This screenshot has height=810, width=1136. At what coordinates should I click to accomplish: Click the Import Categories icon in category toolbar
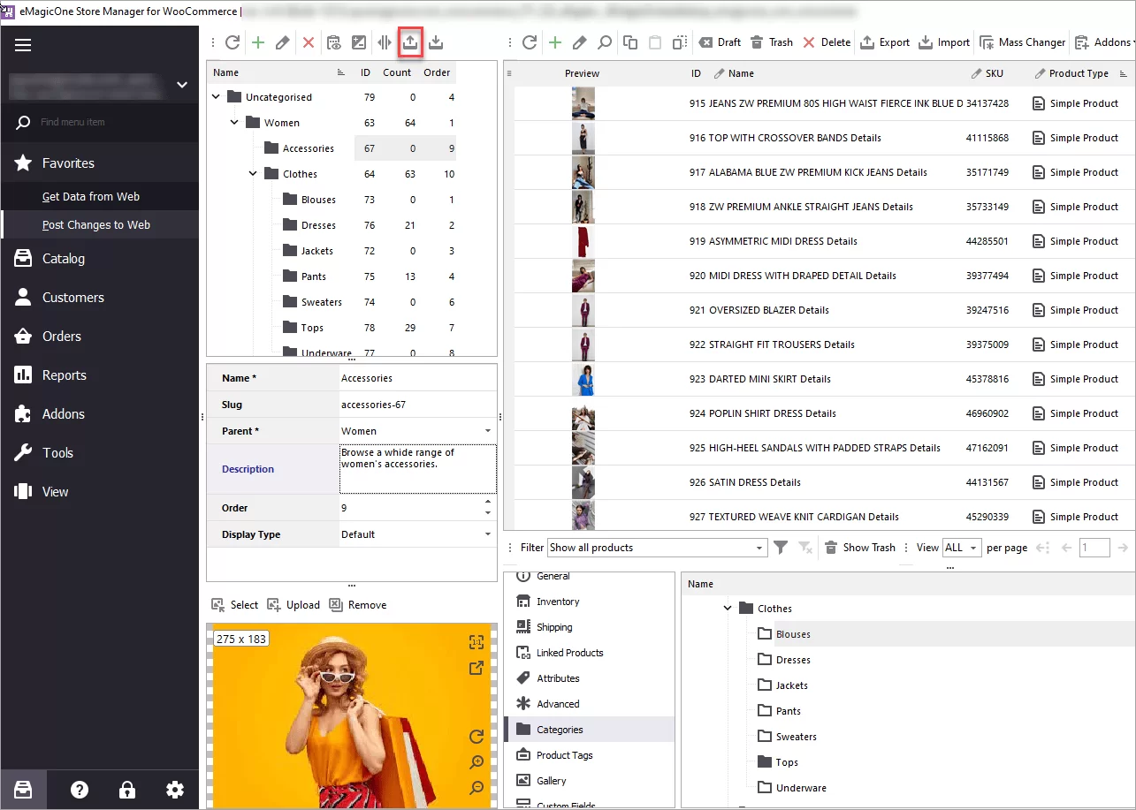[435, 42]
